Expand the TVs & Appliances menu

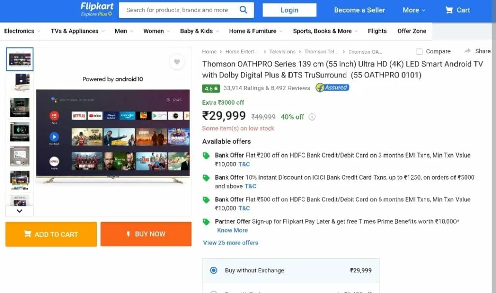coord(77,31)
